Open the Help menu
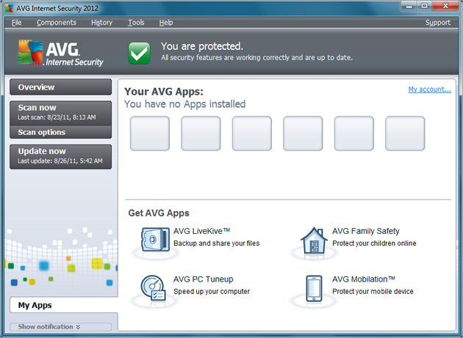This screenshot has height=338, width=463. 166,23
